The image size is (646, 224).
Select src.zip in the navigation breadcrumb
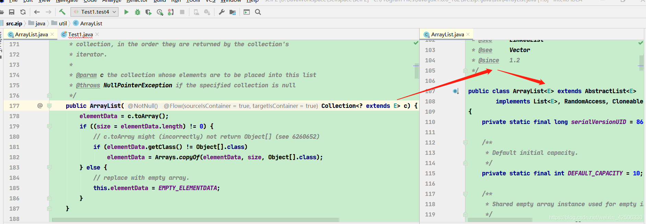tap(14, 23)
